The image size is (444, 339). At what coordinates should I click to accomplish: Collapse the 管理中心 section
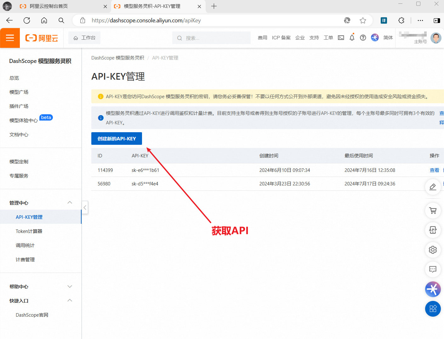pos(70,202)
